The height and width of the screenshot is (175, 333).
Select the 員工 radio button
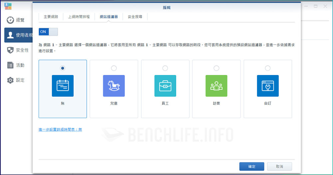pyautogui.click(x=165, y=68)
